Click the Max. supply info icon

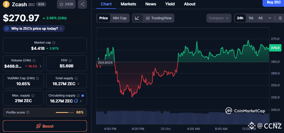33,96
